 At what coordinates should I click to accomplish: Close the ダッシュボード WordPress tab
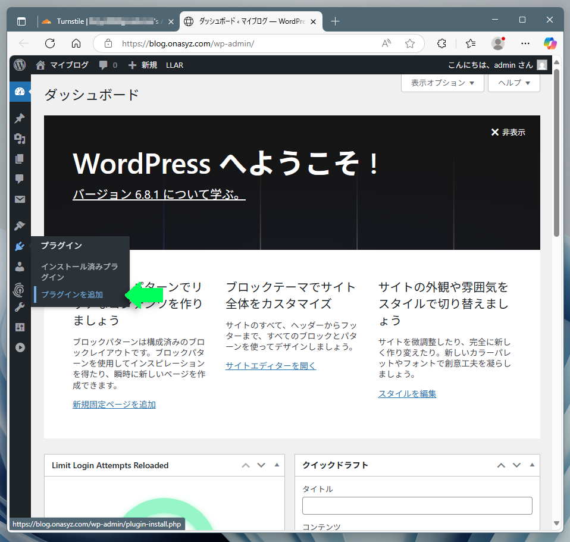313,22
